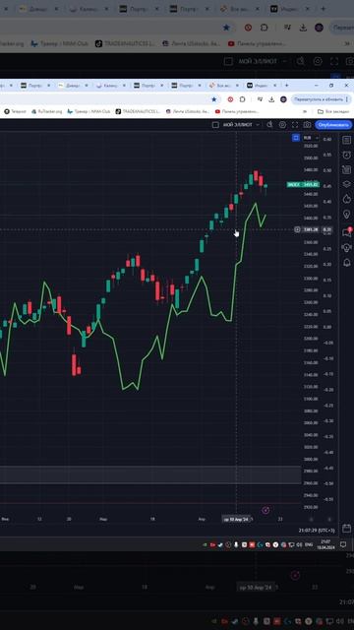Switch to the Все акции browser tab

click(x=223, y=86)
